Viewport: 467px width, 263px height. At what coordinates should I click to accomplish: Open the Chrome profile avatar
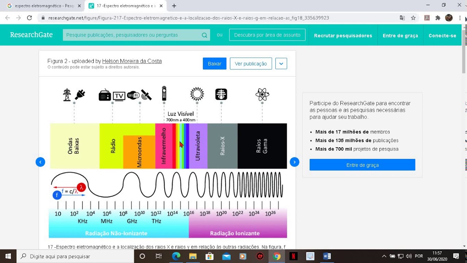point(449,18)
